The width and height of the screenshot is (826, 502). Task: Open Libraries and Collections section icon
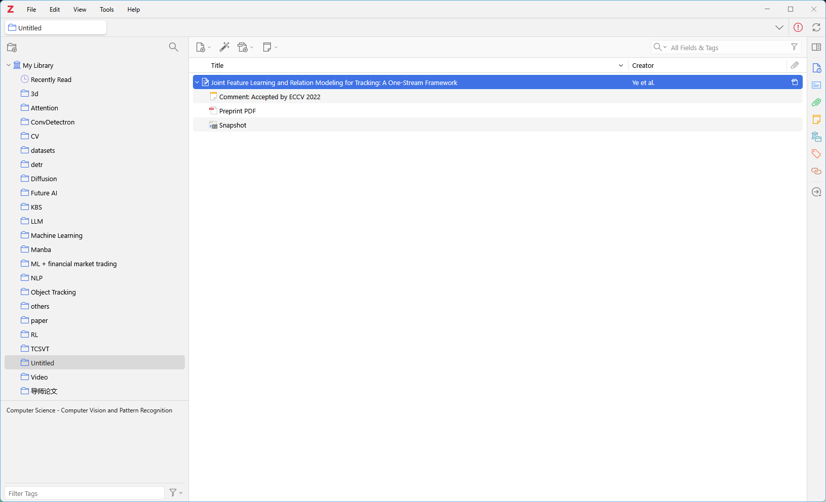click(816, 137)
